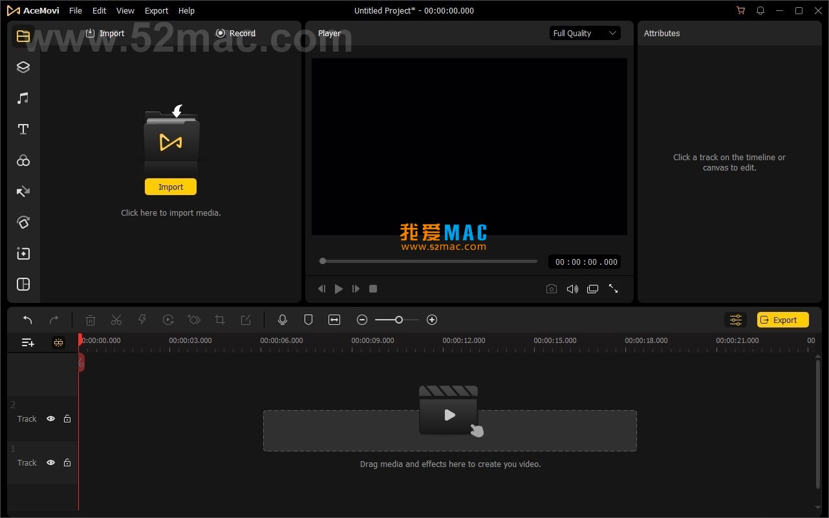Add a new track icon
829x518 pixels.
click(28, 343)
